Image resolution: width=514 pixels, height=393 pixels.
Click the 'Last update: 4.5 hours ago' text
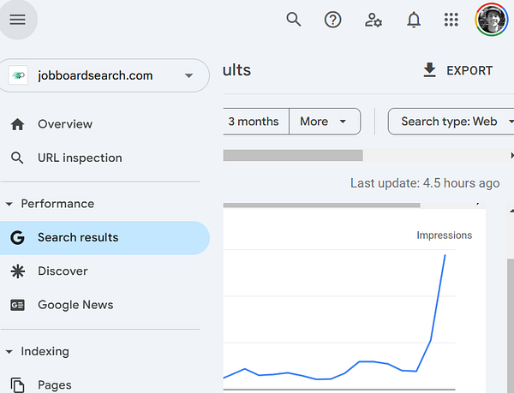(425, 183)
